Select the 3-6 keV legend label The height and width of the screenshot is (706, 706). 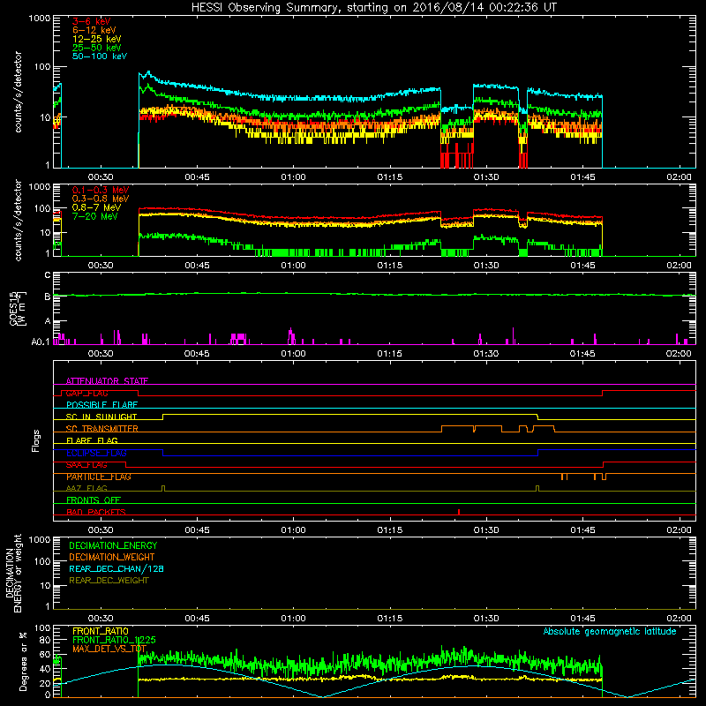coord(92,21)
